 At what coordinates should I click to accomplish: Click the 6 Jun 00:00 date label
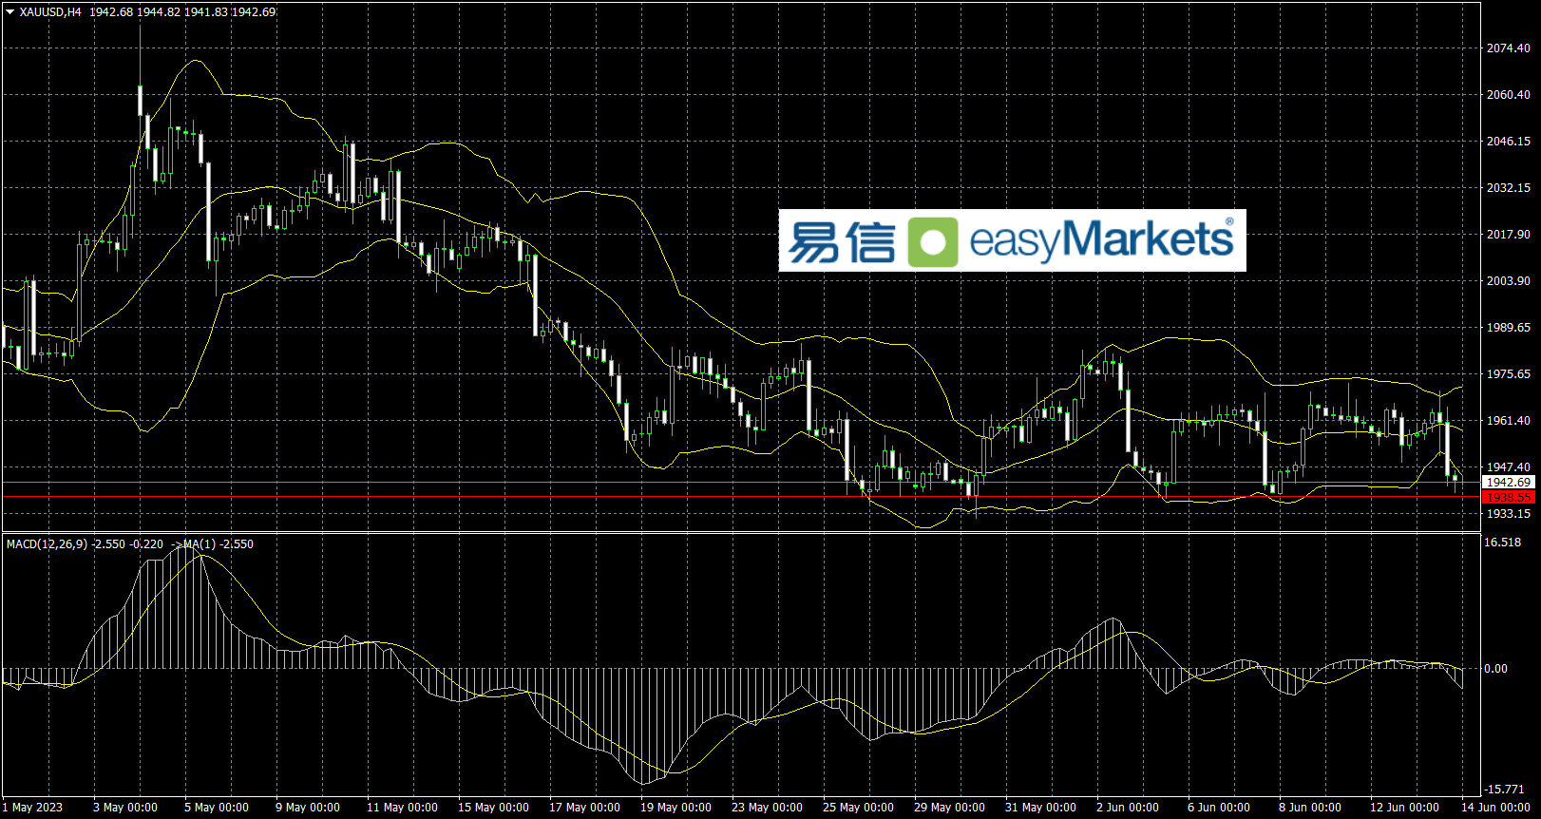1219,808
